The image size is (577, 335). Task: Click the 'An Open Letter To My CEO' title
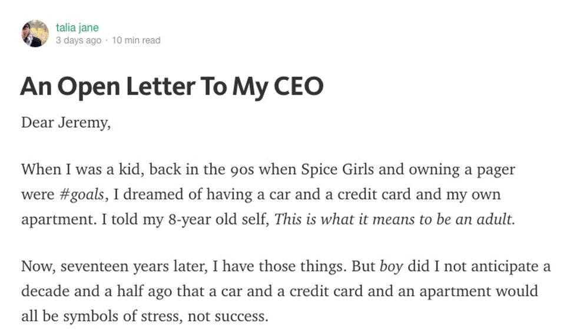pyautogui.click(x=172, y=86)
